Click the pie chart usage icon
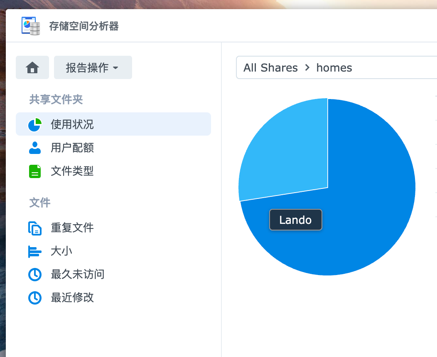The image size is (437, 357). [x=35, y=124]
